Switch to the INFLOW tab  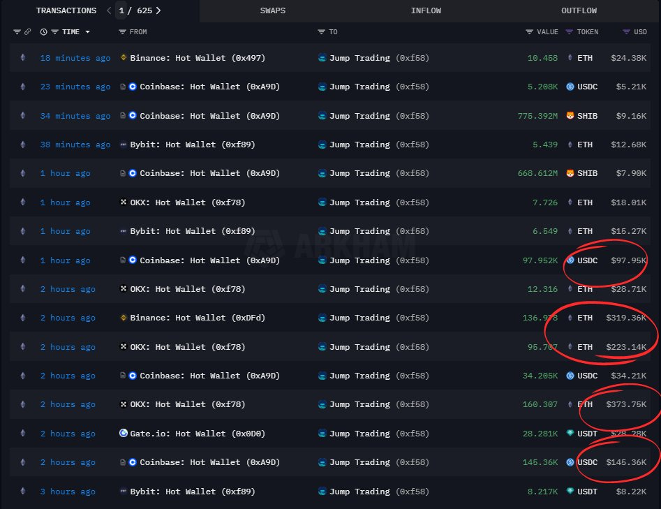[426, 10]
